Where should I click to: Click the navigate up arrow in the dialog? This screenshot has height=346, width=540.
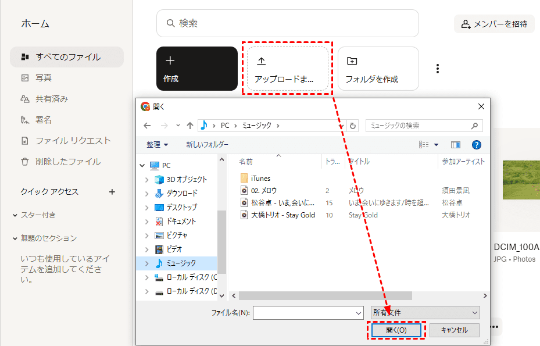coord(189,126)
